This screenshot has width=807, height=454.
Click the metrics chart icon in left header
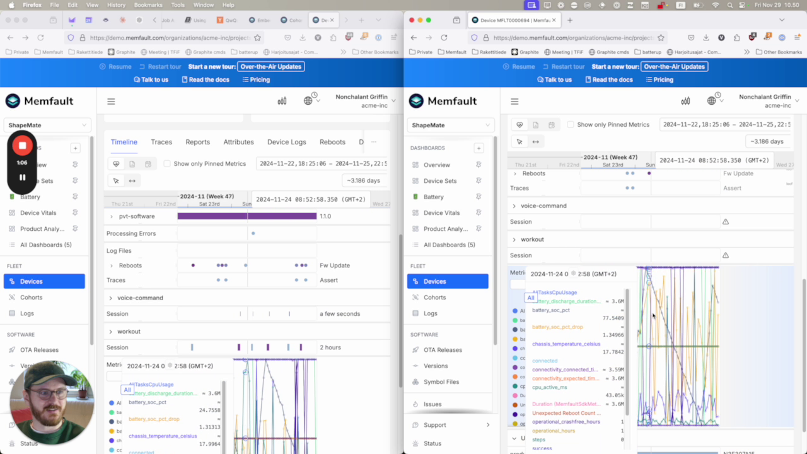click(x=282, y=102)
